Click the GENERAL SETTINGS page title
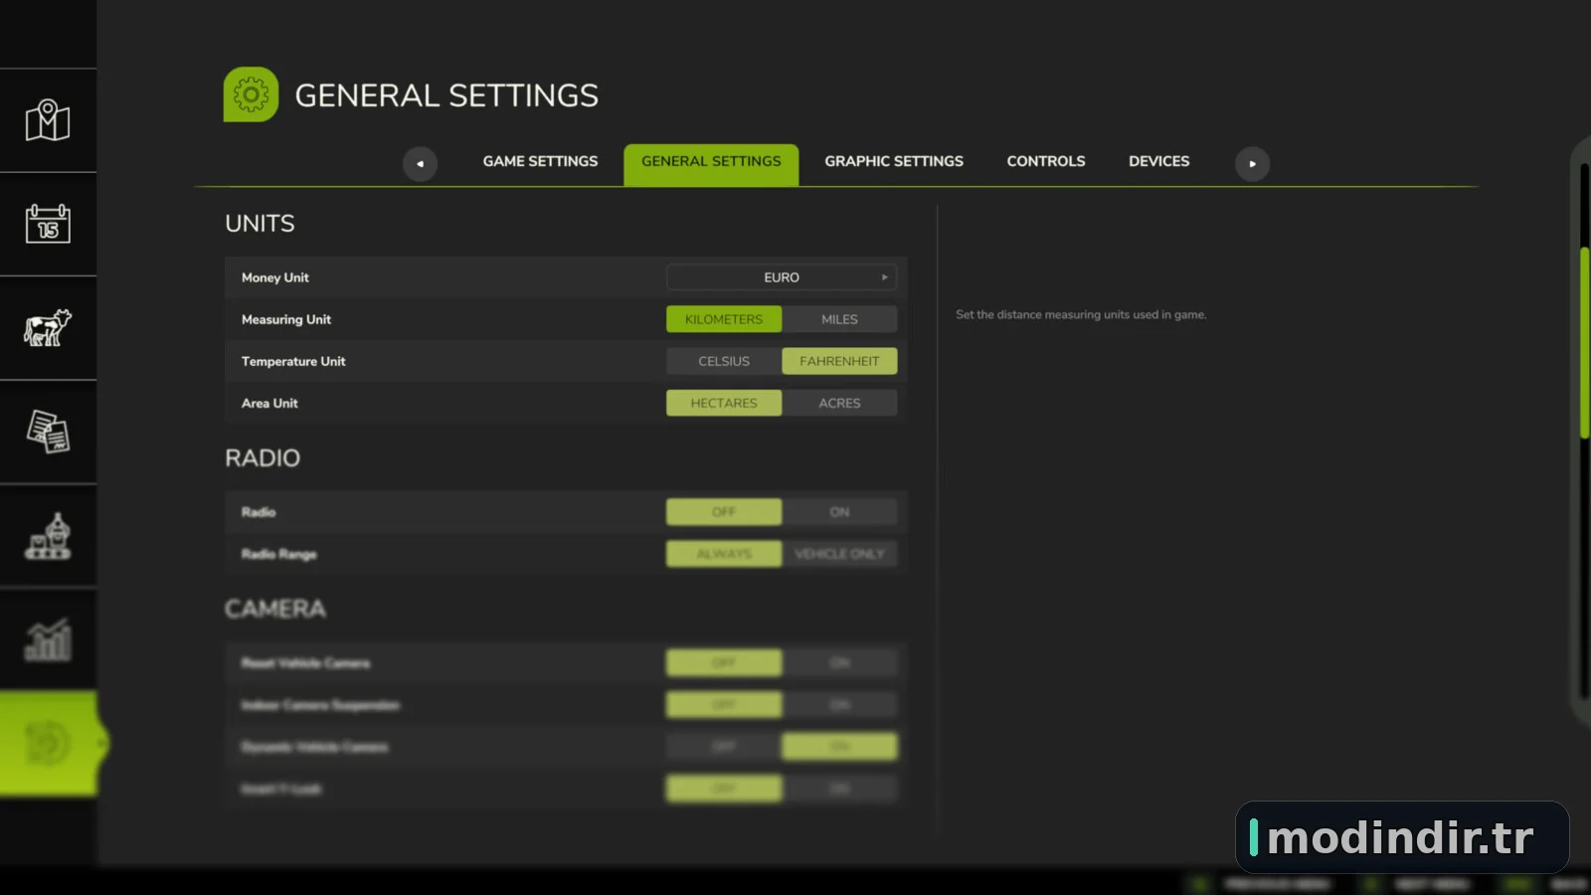The image size is (1591, 895). pyautogui.click(x=446, y=95)
